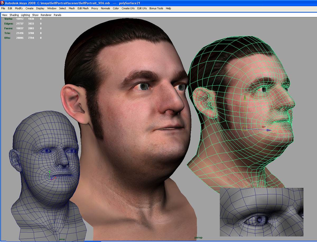The image size is (317, 242).
Task: Open the Mesh menu
Action: click(72, 8)
